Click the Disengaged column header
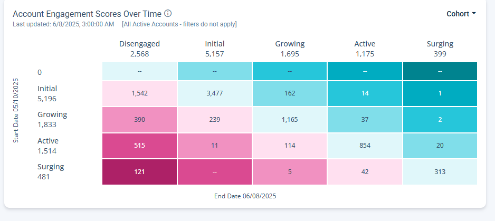 tap(139, 49)
